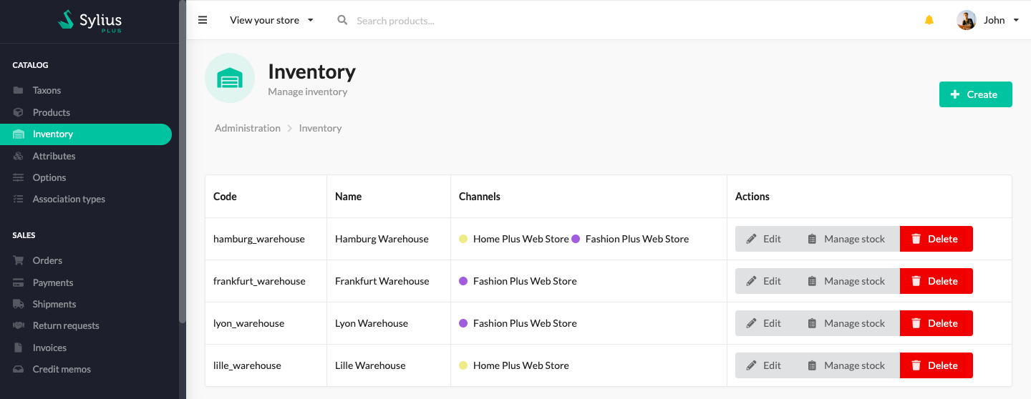This screenshot has height=399, width=1031.
Task: Manage stock for Hamburg Warehouse
Action: 846,239
